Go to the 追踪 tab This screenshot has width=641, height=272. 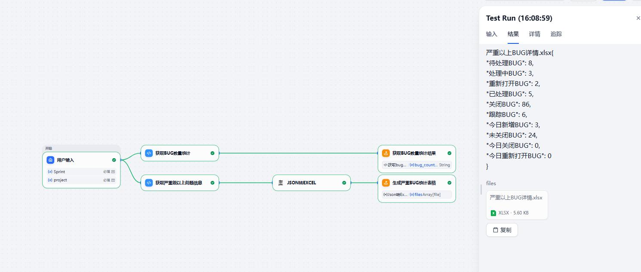tap(556, 34)
